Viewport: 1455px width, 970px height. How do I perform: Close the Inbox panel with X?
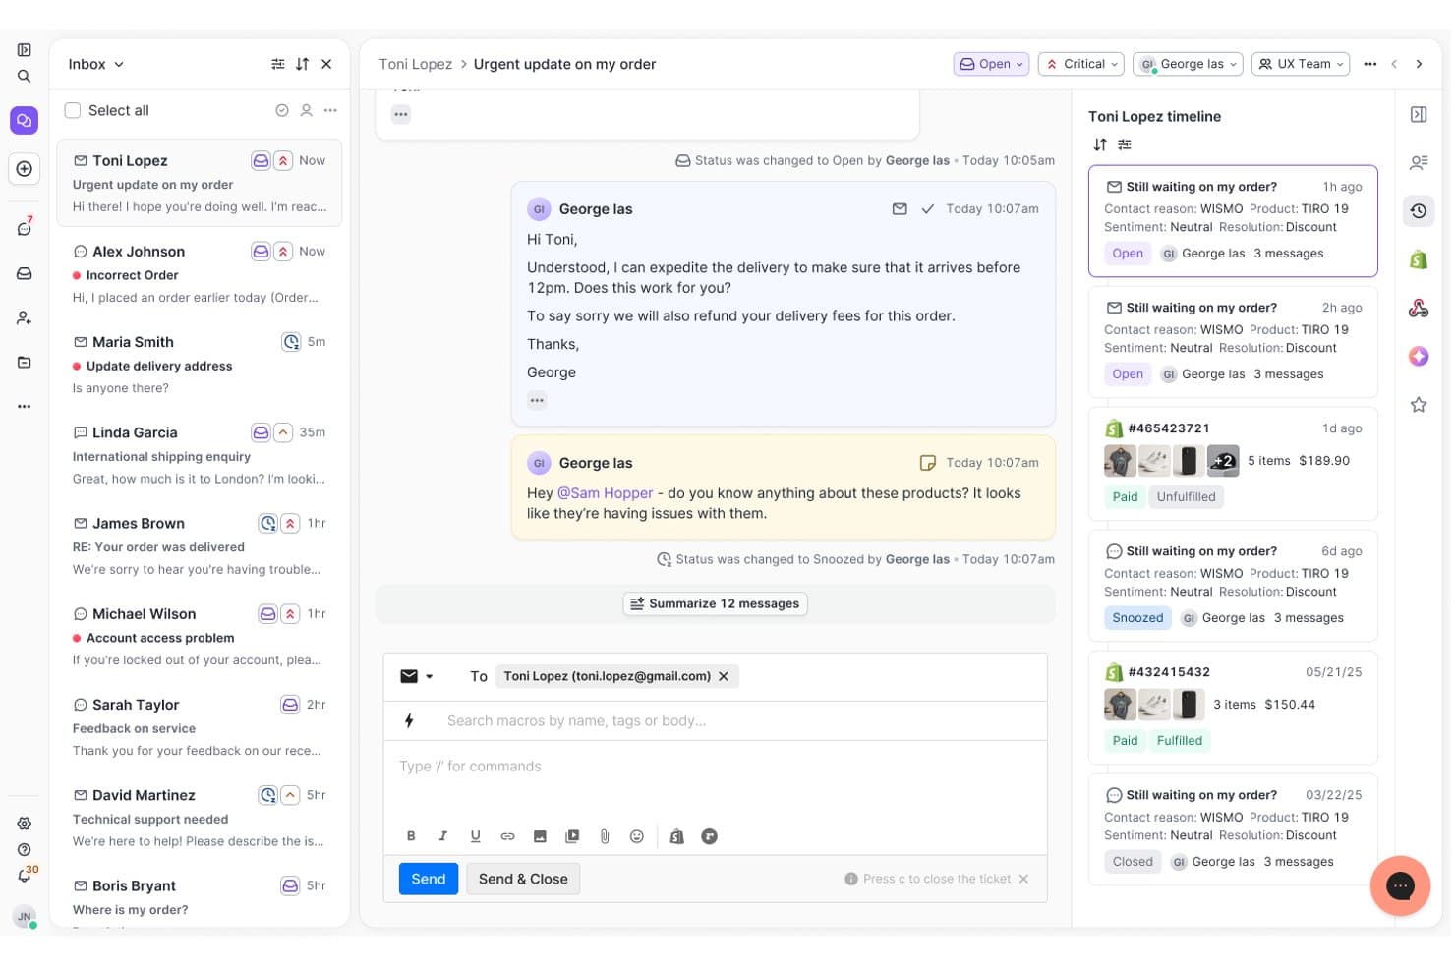click(326, 64)
